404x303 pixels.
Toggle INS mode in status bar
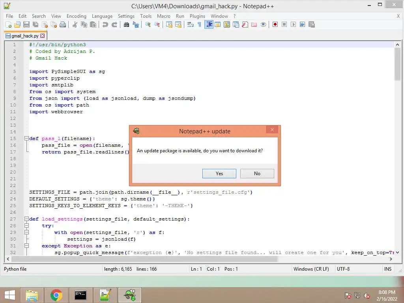click(x=388, y=269)
